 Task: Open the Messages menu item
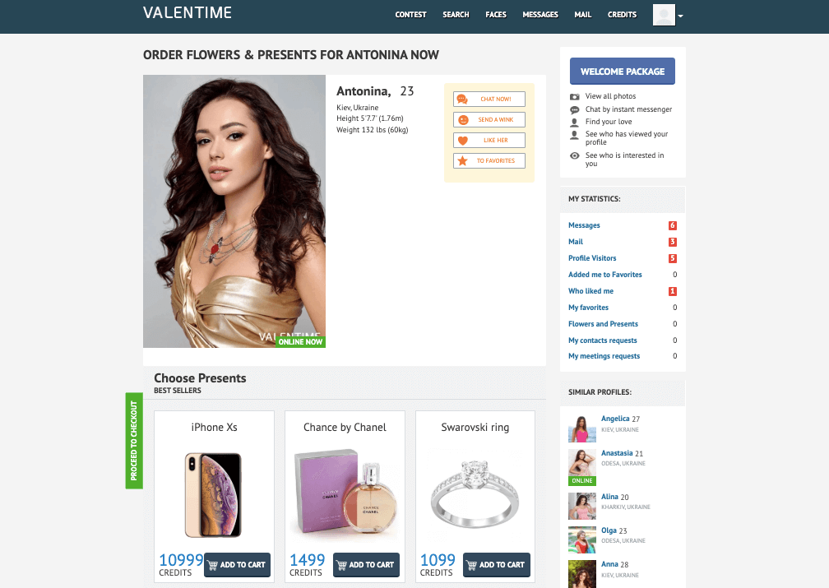540,15
